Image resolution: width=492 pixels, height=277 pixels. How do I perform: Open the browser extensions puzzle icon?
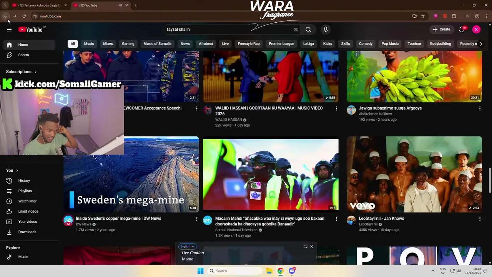coord(454,16)
